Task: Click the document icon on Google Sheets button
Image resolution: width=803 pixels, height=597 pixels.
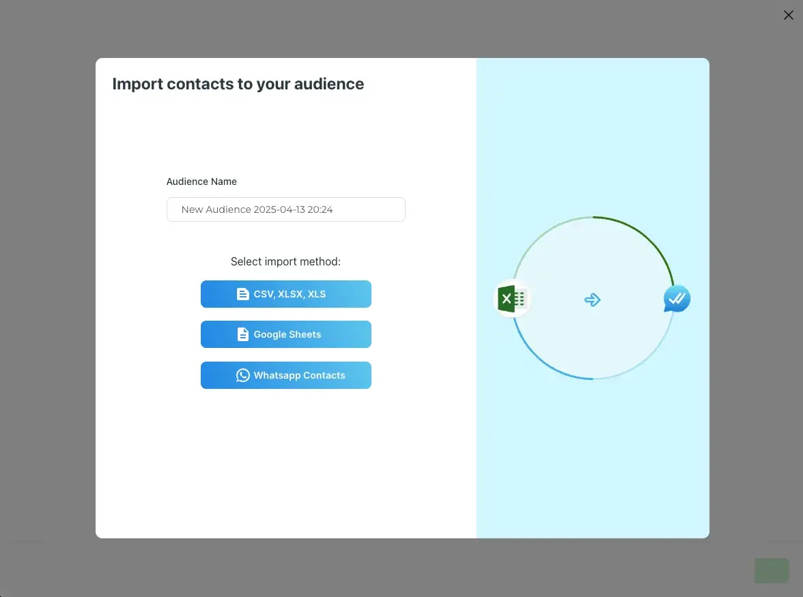Action: (243, 334)
